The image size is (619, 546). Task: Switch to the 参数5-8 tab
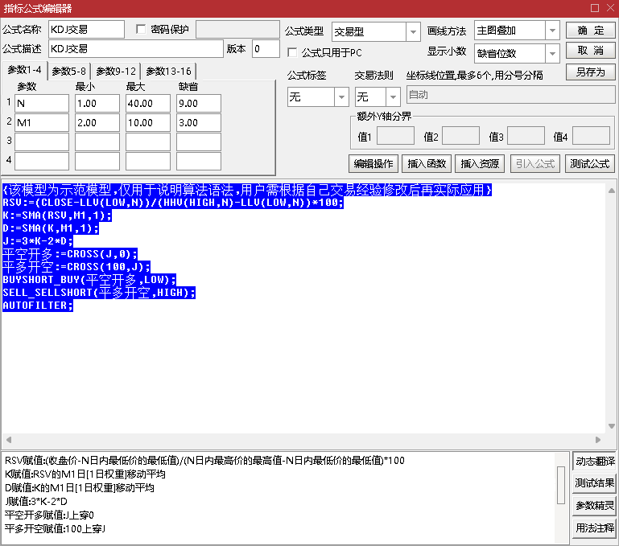(69, 72)
